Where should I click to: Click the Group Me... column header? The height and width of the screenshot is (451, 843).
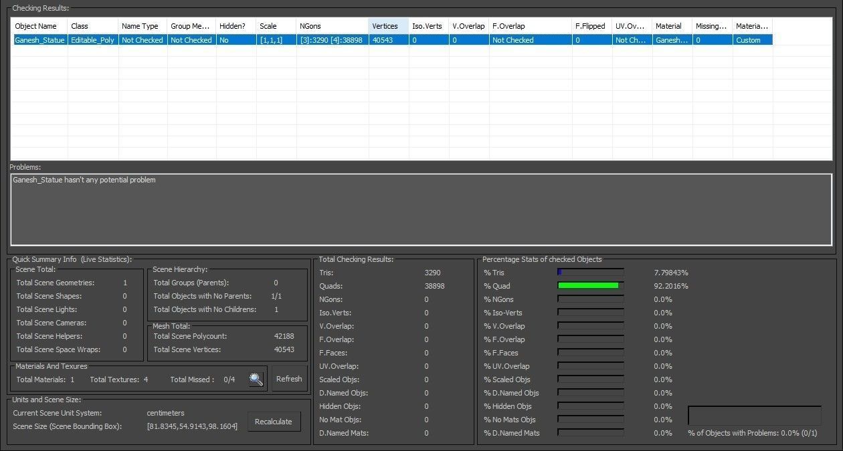click(x=191, y=26)
